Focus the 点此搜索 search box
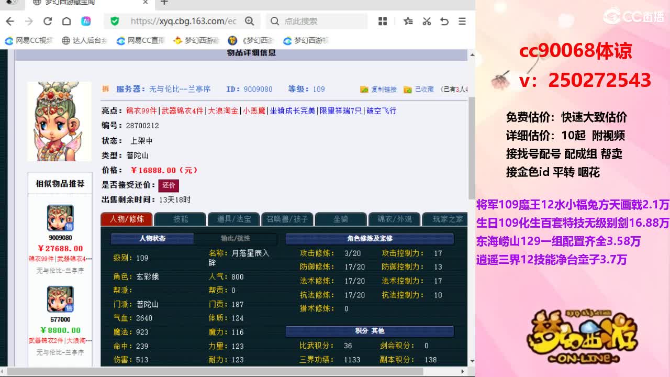Image resolution: width=670 pixels, height=377 pixels. [x=317, y=21]
